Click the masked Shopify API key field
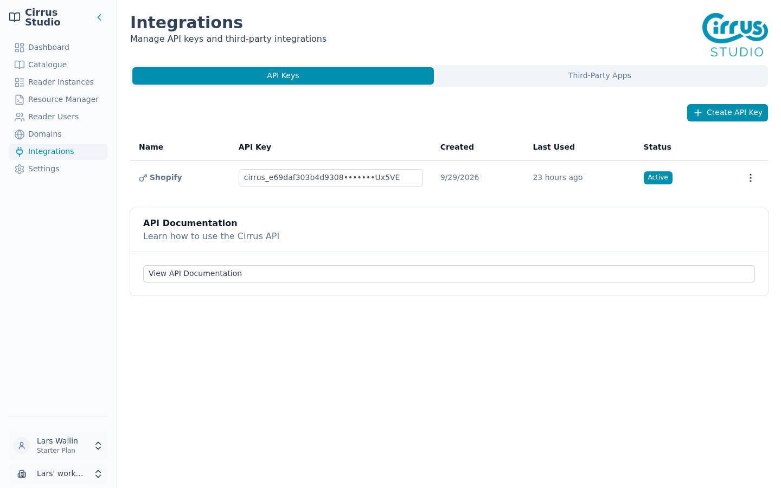Screen dimensions: 781x488 point(331,178)
